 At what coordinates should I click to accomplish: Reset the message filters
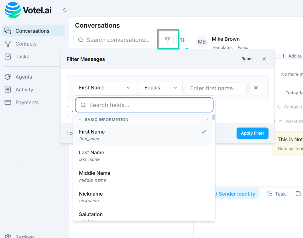tap(247, 59)
